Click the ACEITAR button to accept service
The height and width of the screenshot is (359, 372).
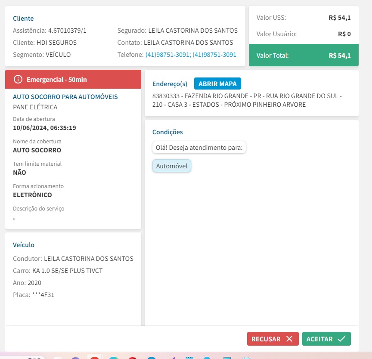(326, 339)
